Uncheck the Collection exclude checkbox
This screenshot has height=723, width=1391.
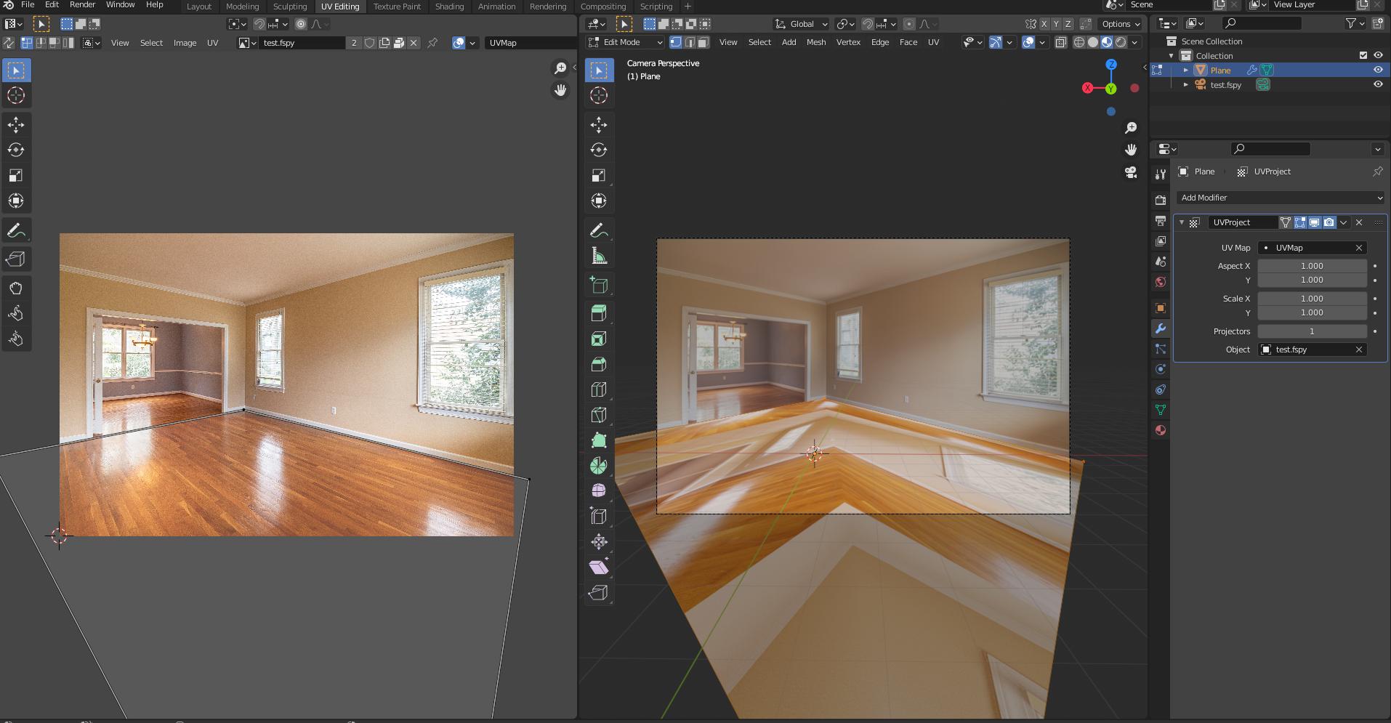tap(1363, 55)
